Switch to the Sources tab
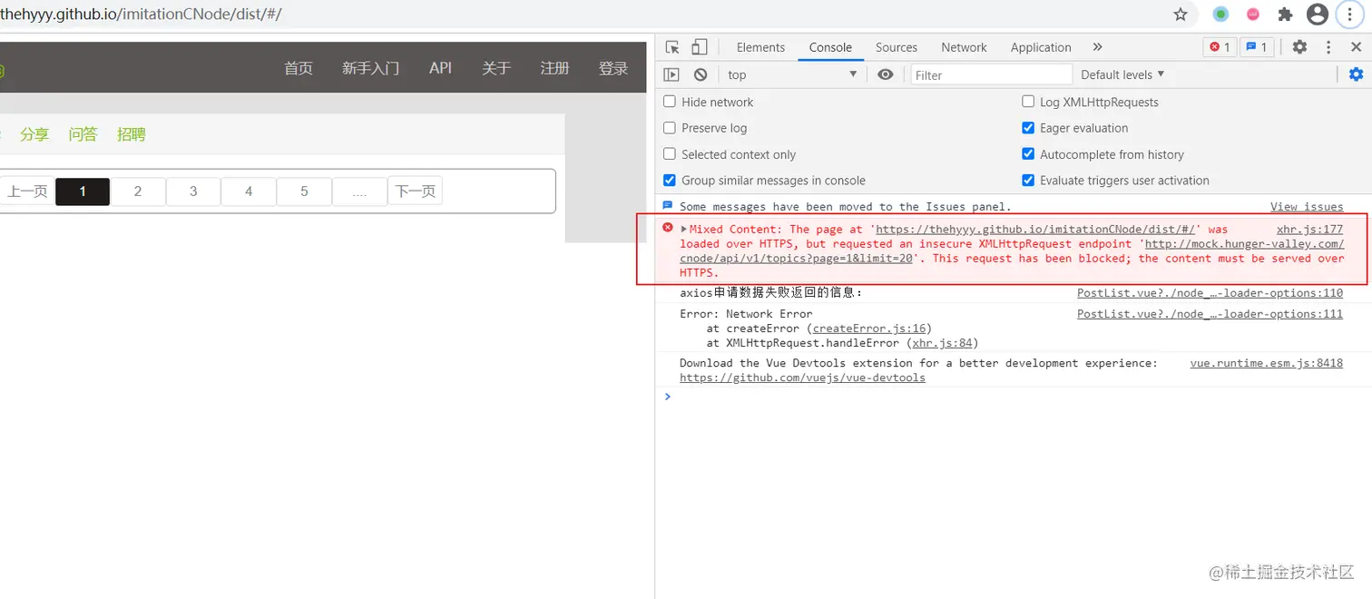Screen dimensions: 1372x599 tap(897, 47)
